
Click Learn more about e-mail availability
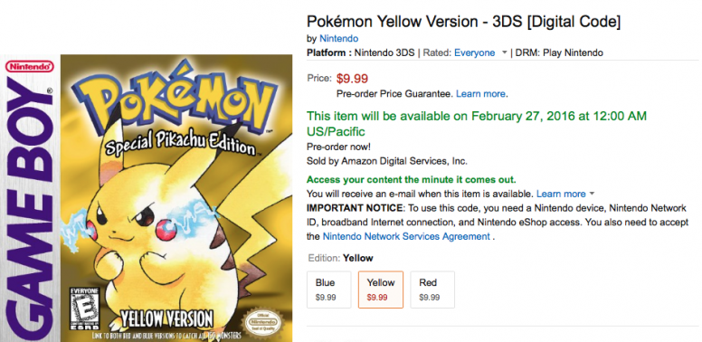coord(561,194)
